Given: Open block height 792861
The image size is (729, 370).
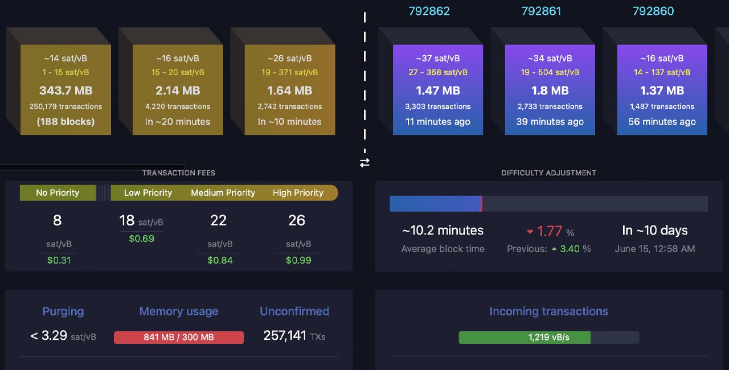Looking at the screenshot, I should click(x=541, y=10).
